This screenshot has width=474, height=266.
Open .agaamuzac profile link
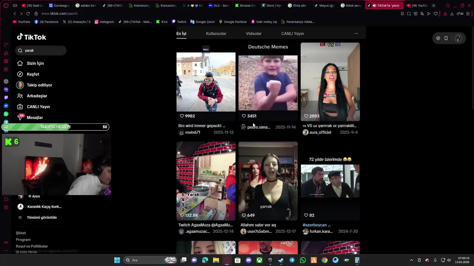(x=194, y=232)
